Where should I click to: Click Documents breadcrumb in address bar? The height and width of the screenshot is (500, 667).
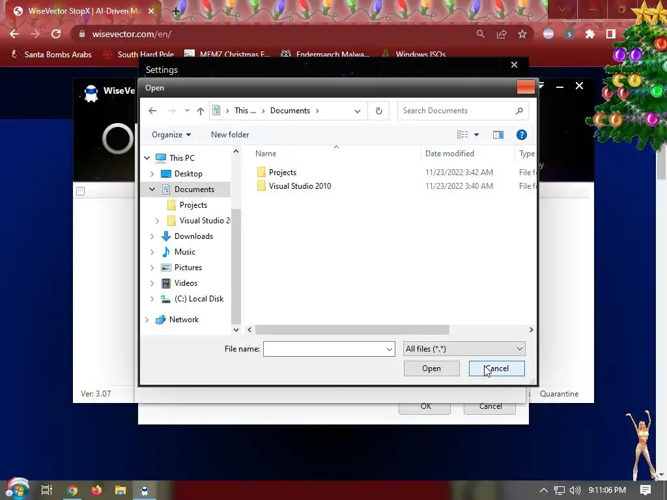pyautogui.click(x=290, y=111)
